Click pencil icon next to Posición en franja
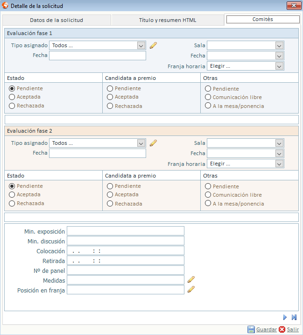Image resolution: width=303 pixels, height=335 pixels. point(191,289)
